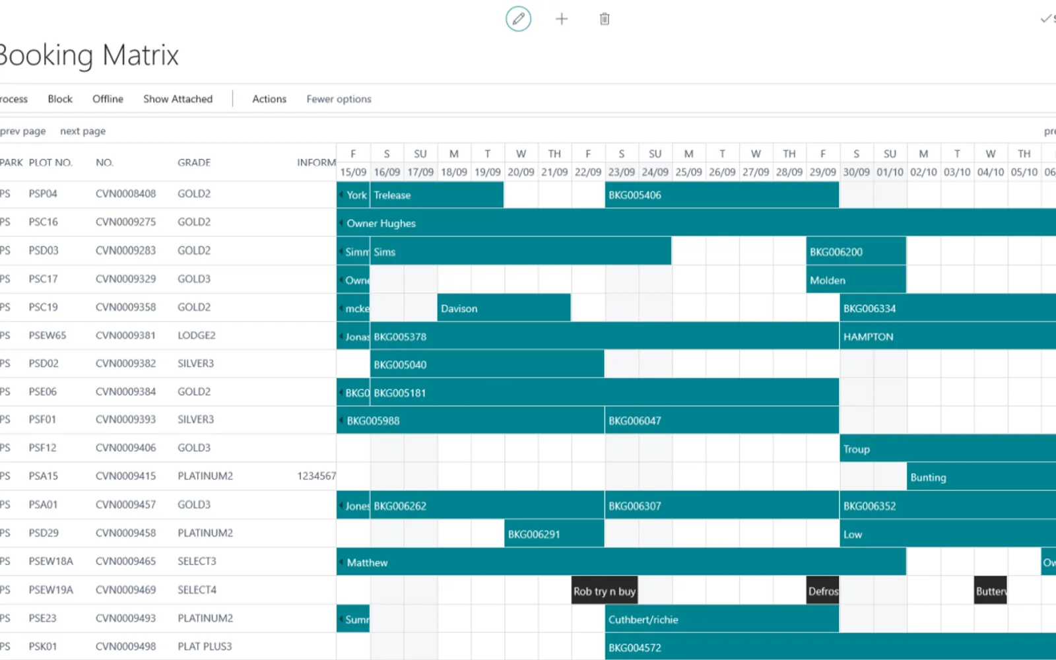Open the Actions menu
Viewport: 1056px width, 660px height.
click(x=269, y=99)
